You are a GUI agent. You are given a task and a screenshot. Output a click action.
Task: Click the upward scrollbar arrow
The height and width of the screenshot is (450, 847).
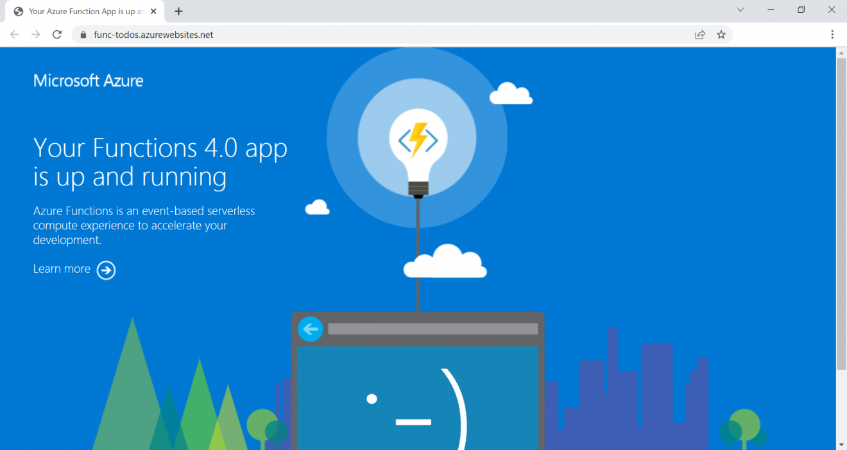click(x=841, y=53)
